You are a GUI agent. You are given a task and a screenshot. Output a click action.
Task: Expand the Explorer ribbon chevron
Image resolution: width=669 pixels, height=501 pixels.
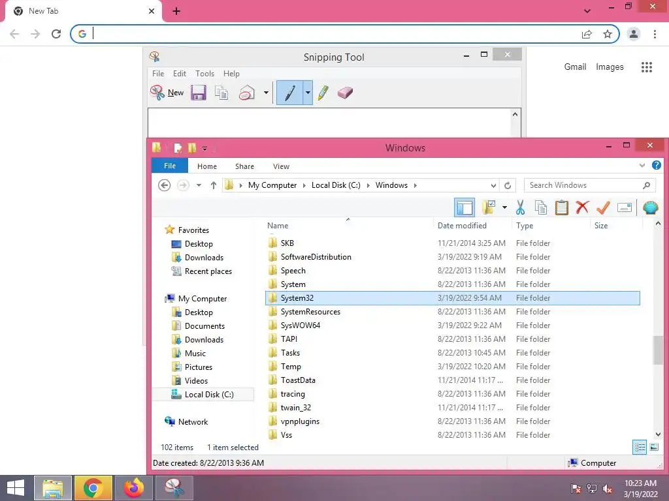pos(642,165)
